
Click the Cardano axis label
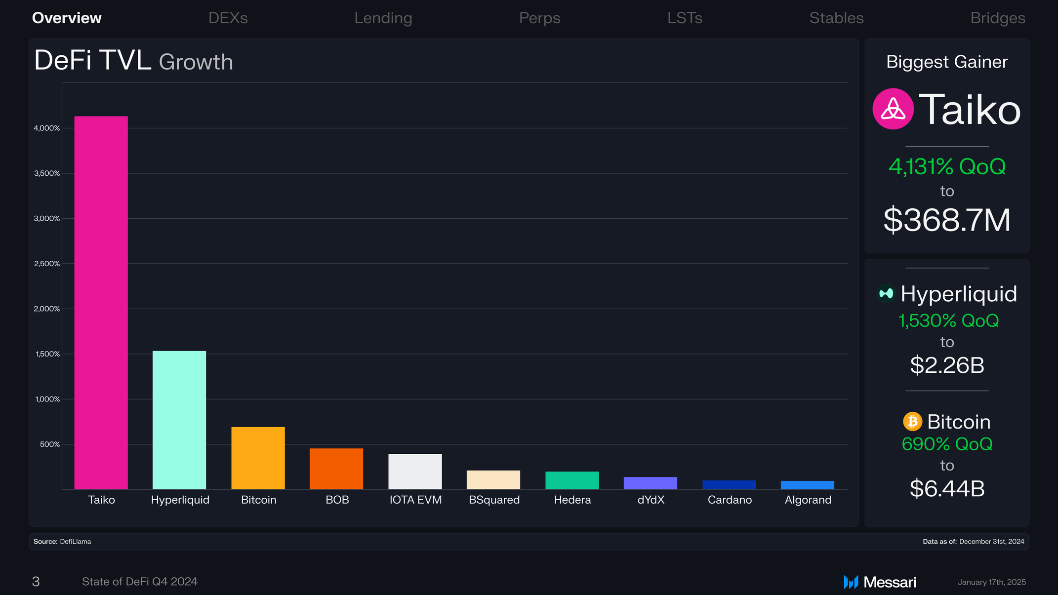[x=730, y=500]
